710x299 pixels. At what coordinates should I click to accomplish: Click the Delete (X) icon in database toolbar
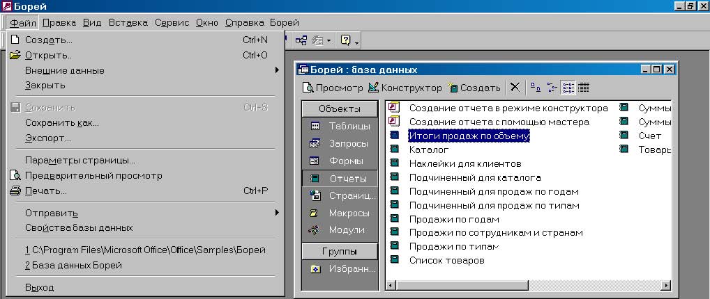pos(515,88)
